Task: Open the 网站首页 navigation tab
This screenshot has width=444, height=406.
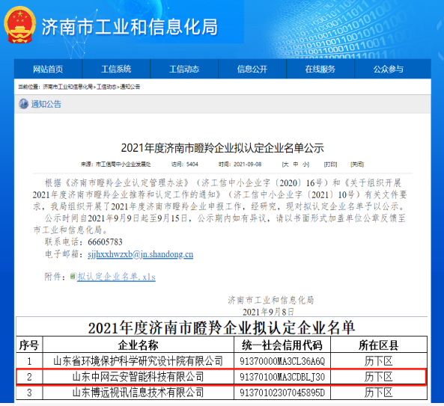Action: pos(48,69)
